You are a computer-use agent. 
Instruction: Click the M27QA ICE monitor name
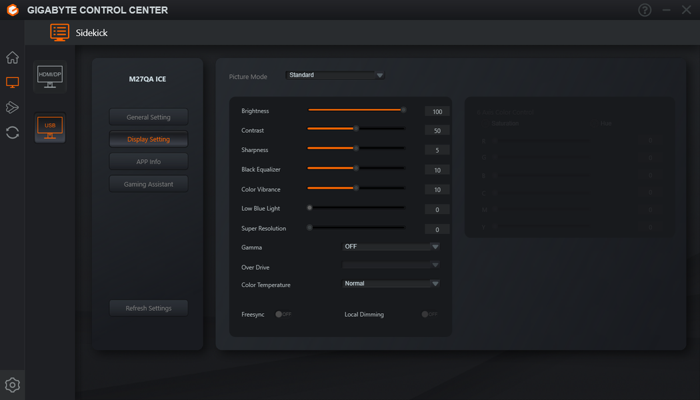[147, 79]
